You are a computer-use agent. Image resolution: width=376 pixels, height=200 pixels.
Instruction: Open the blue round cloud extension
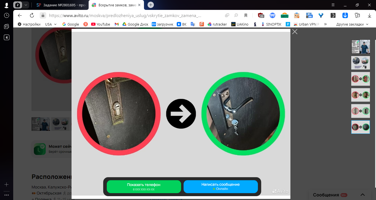[x=273, y=15]
